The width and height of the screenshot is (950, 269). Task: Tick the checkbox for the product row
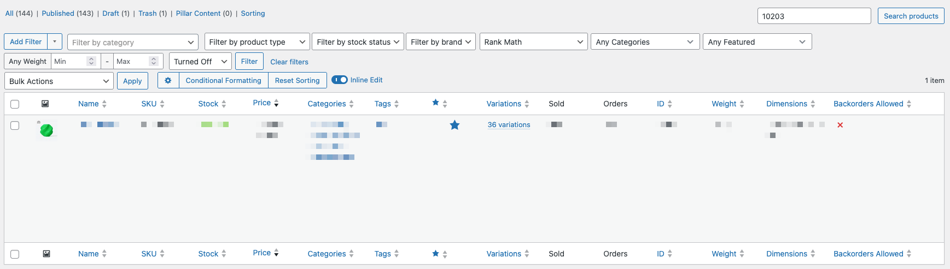click(x=15, y=125)
